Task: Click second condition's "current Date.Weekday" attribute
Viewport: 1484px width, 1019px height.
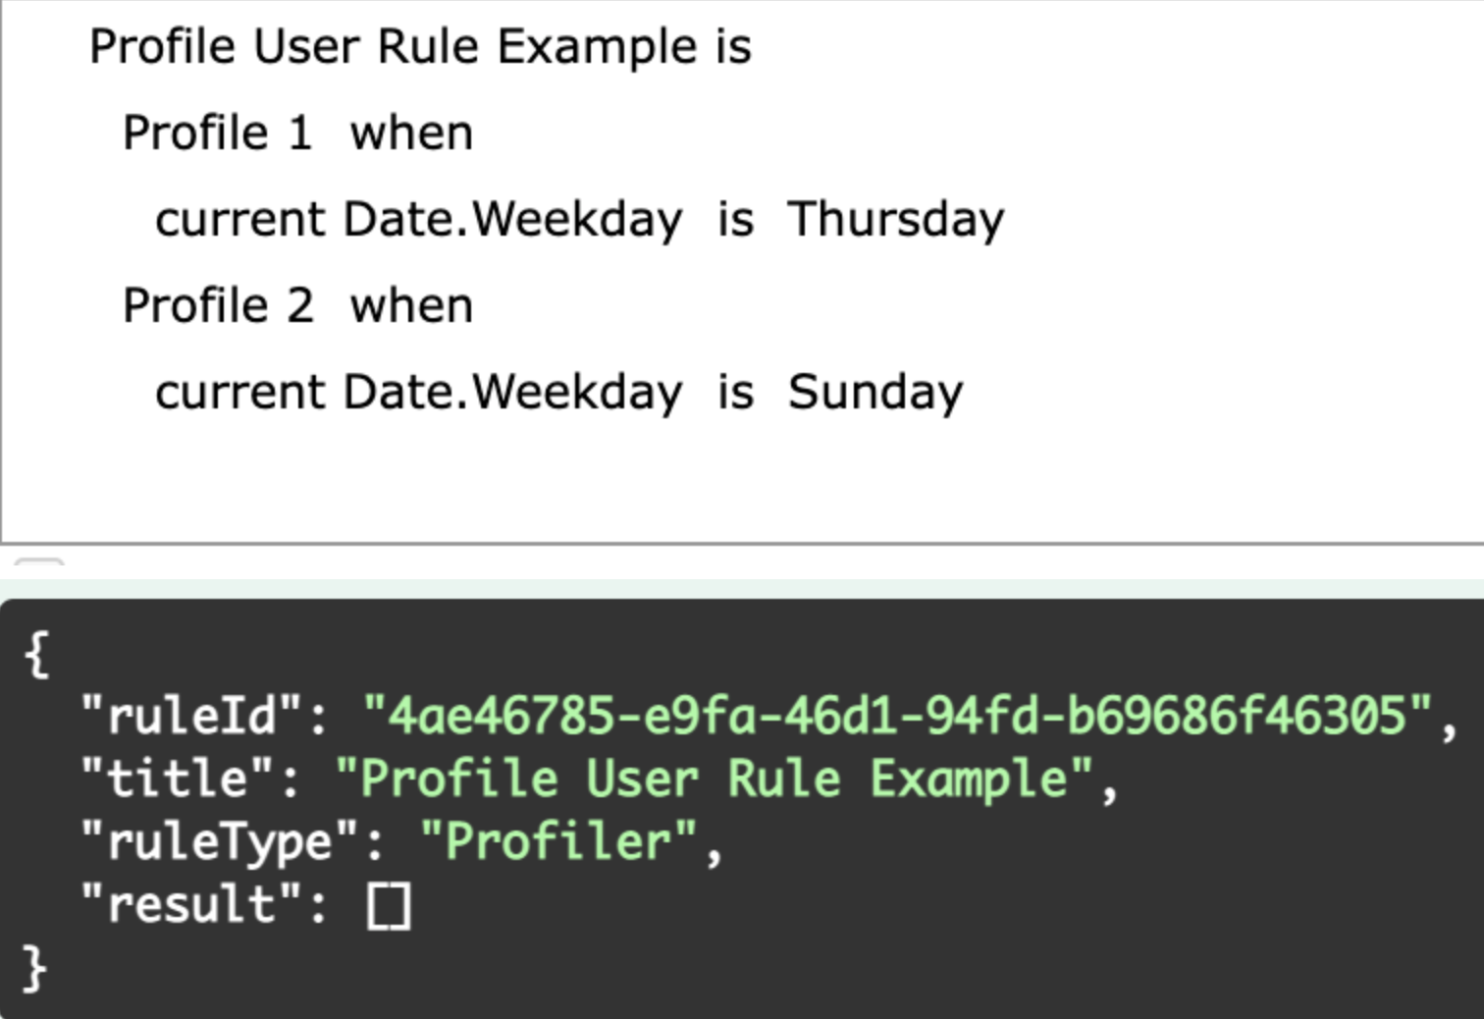Action: (418, 392)
